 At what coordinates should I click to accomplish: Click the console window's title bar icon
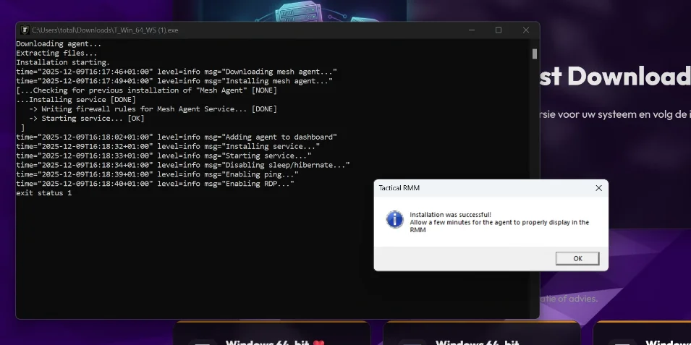[x=25, y=30]
